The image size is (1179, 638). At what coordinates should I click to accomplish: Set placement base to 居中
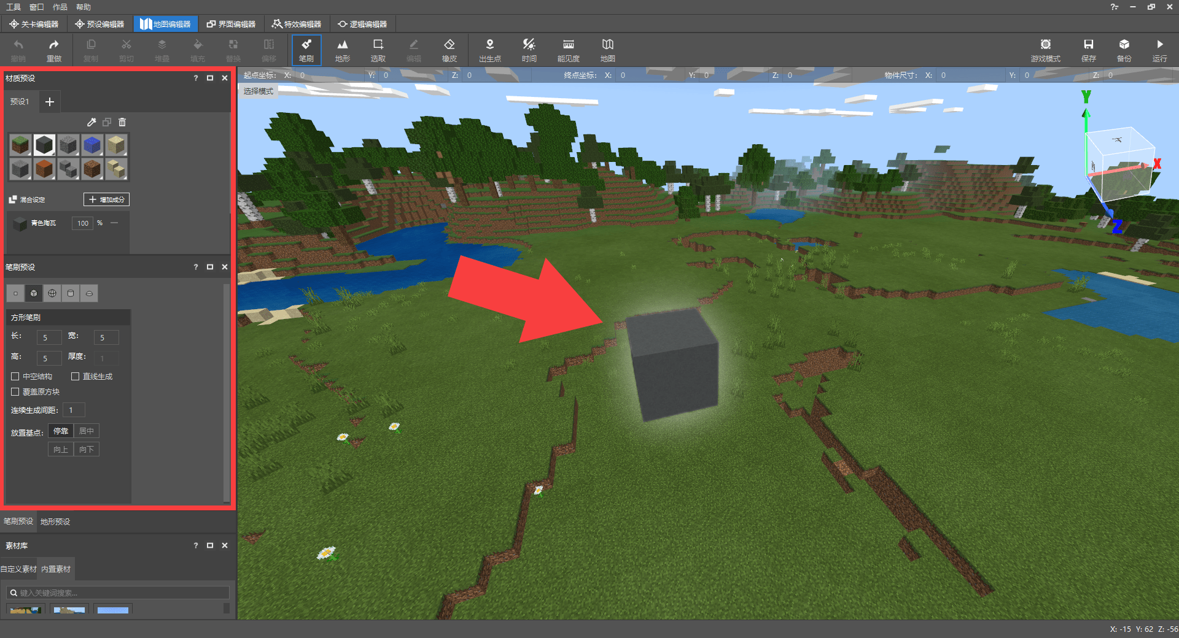click(87, 431)
